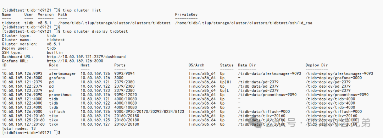Click the 'SSH type:' label
This screenshot has height=138, width=383.
tap(12, 53)
